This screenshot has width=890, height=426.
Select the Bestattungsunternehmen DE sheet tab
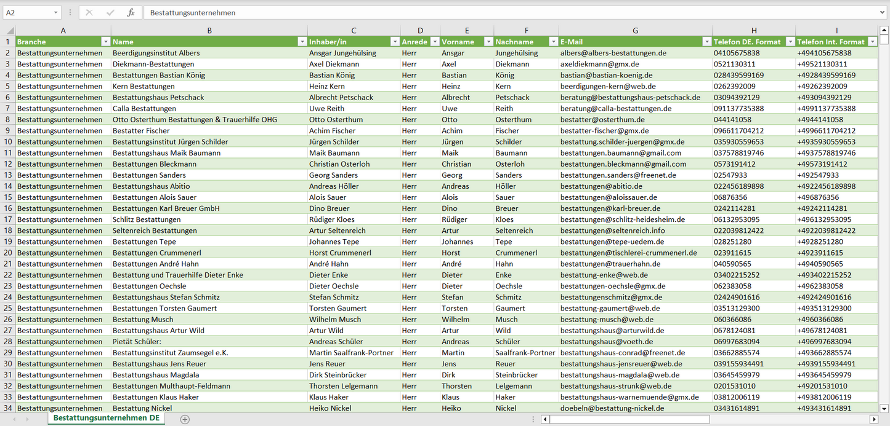(106, 418)
